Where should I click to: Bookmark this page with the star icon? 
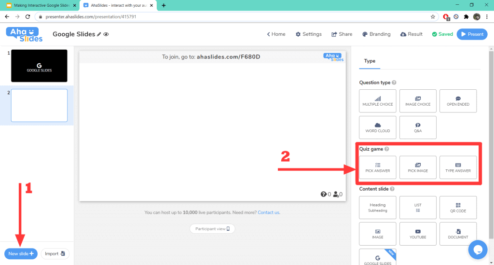[x=433, y=17]
